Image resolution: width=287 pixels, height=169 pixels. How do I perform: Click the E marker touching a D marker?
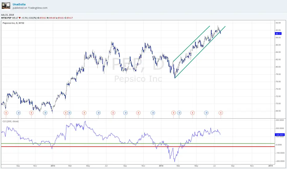[x=65, y=113]
